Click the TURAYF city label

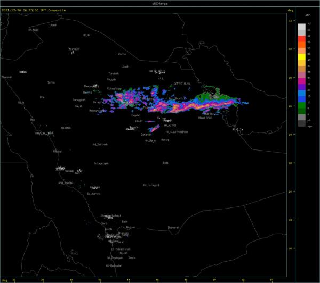pos(52,25)
